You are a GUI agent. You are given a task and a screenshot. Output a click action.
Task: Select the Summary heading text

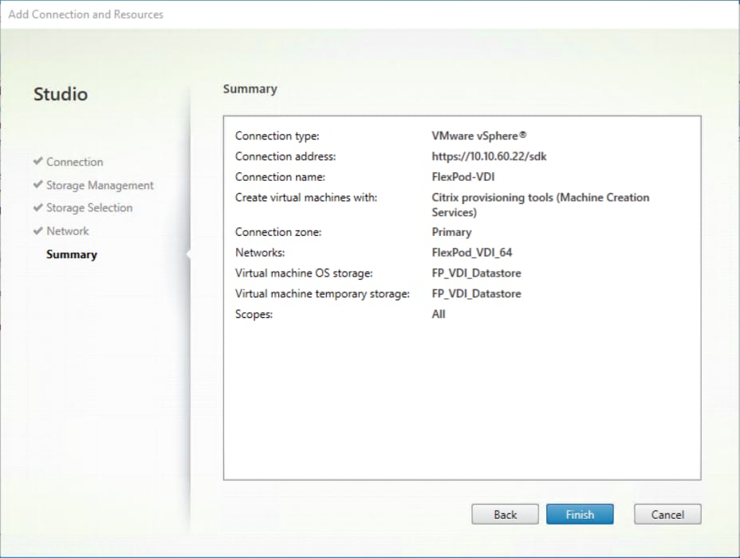coord(250,89)
